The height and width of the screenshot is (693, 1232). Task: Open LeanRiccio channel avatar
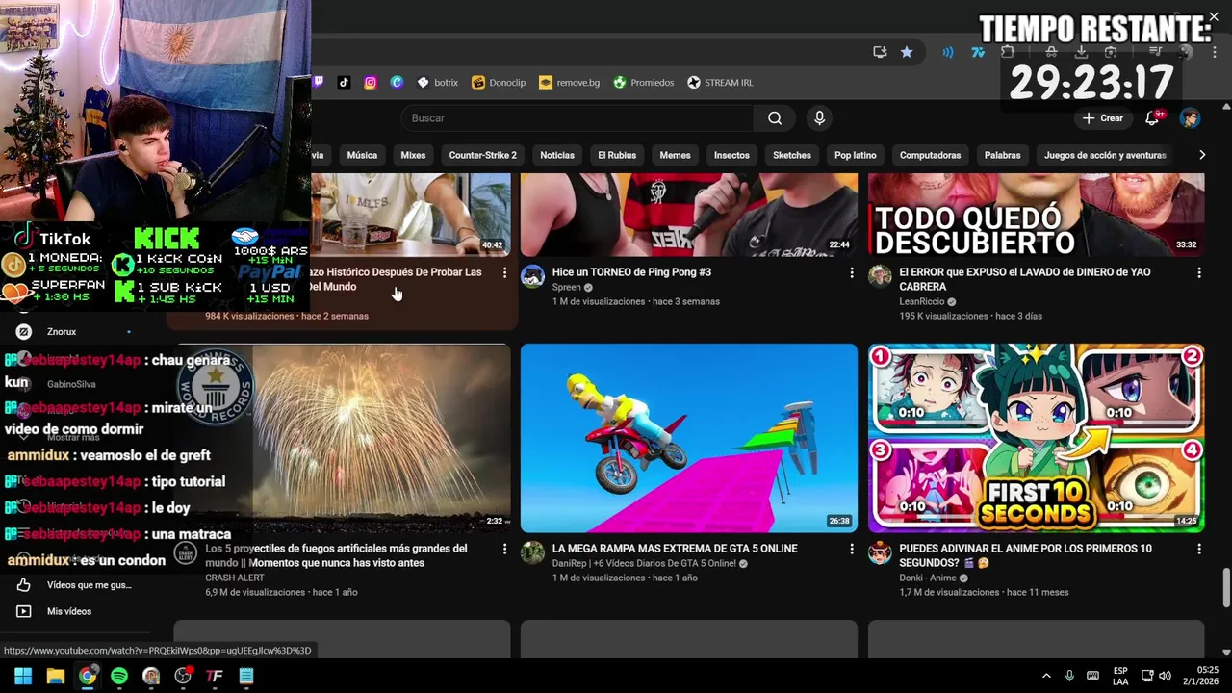(x=880, y=277)
